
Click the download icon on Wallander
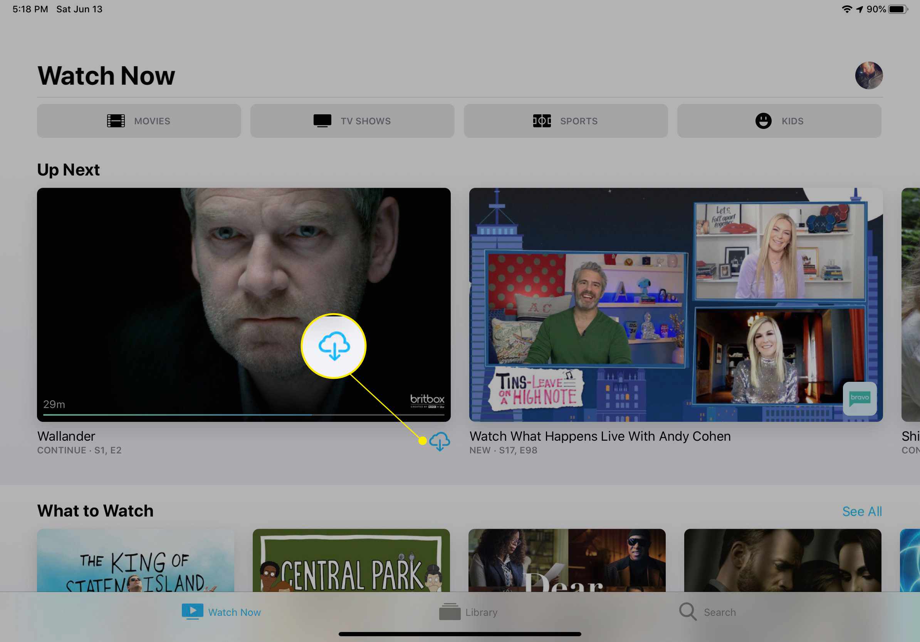click(439, 441)
